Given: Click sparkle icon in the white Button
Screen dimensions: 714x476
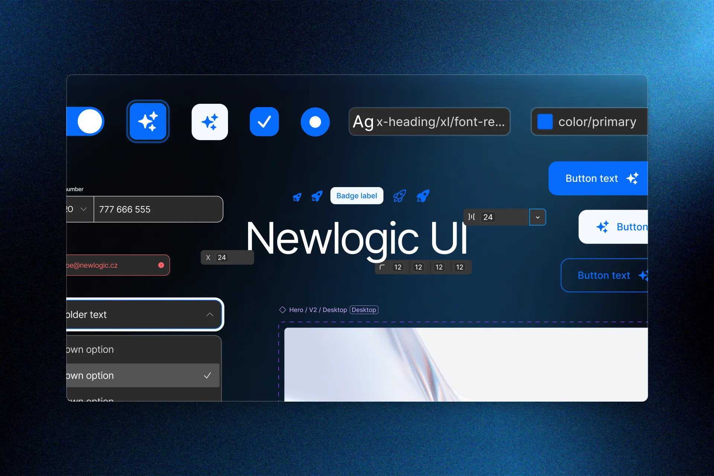Looking at the screenshot, I should tap(603, 227).
